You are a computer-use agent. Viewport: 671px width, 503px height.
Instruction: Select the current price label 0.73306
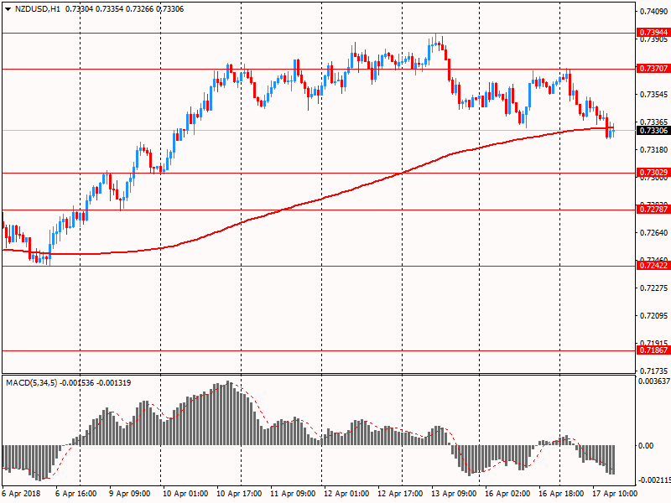tap(653, 131)
